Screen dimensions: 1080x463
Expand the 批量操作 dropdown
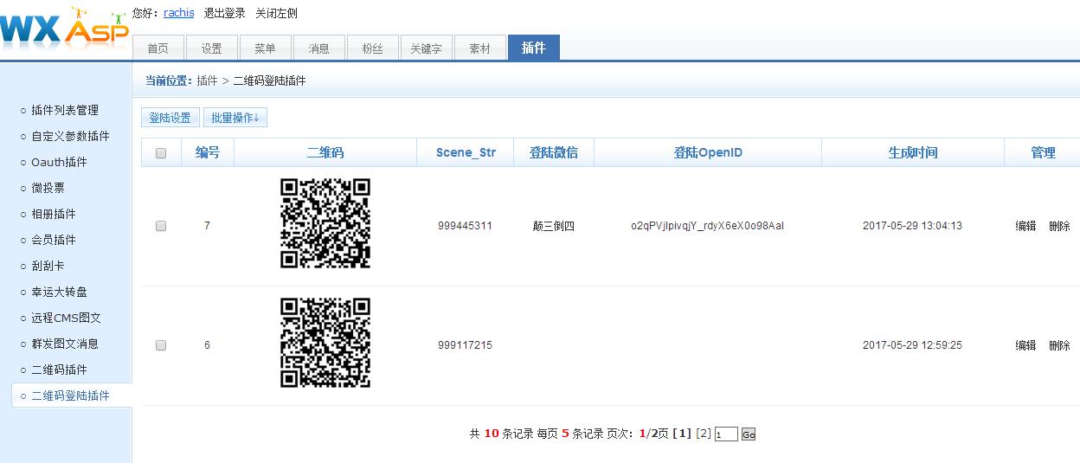coord(235,118)
